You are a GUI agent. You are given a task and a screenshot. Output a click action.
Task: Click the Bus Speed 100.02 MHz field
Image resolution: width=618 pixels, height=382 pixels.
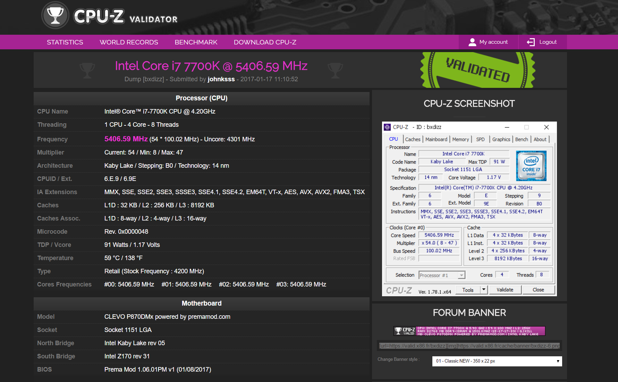tap(439, 251)
